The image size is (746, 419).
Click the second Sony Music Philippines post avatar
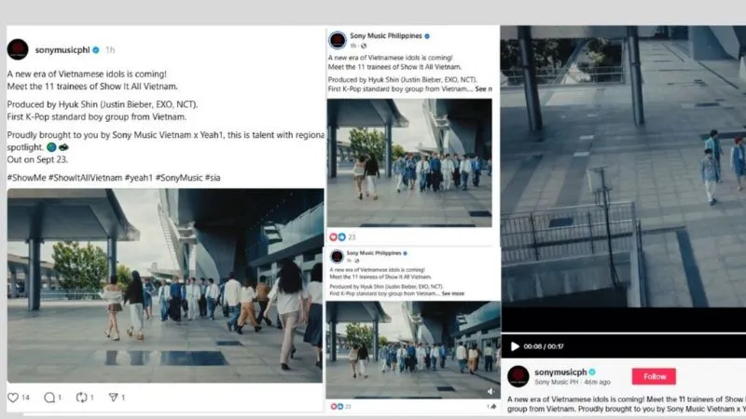[x=335, y=258]
